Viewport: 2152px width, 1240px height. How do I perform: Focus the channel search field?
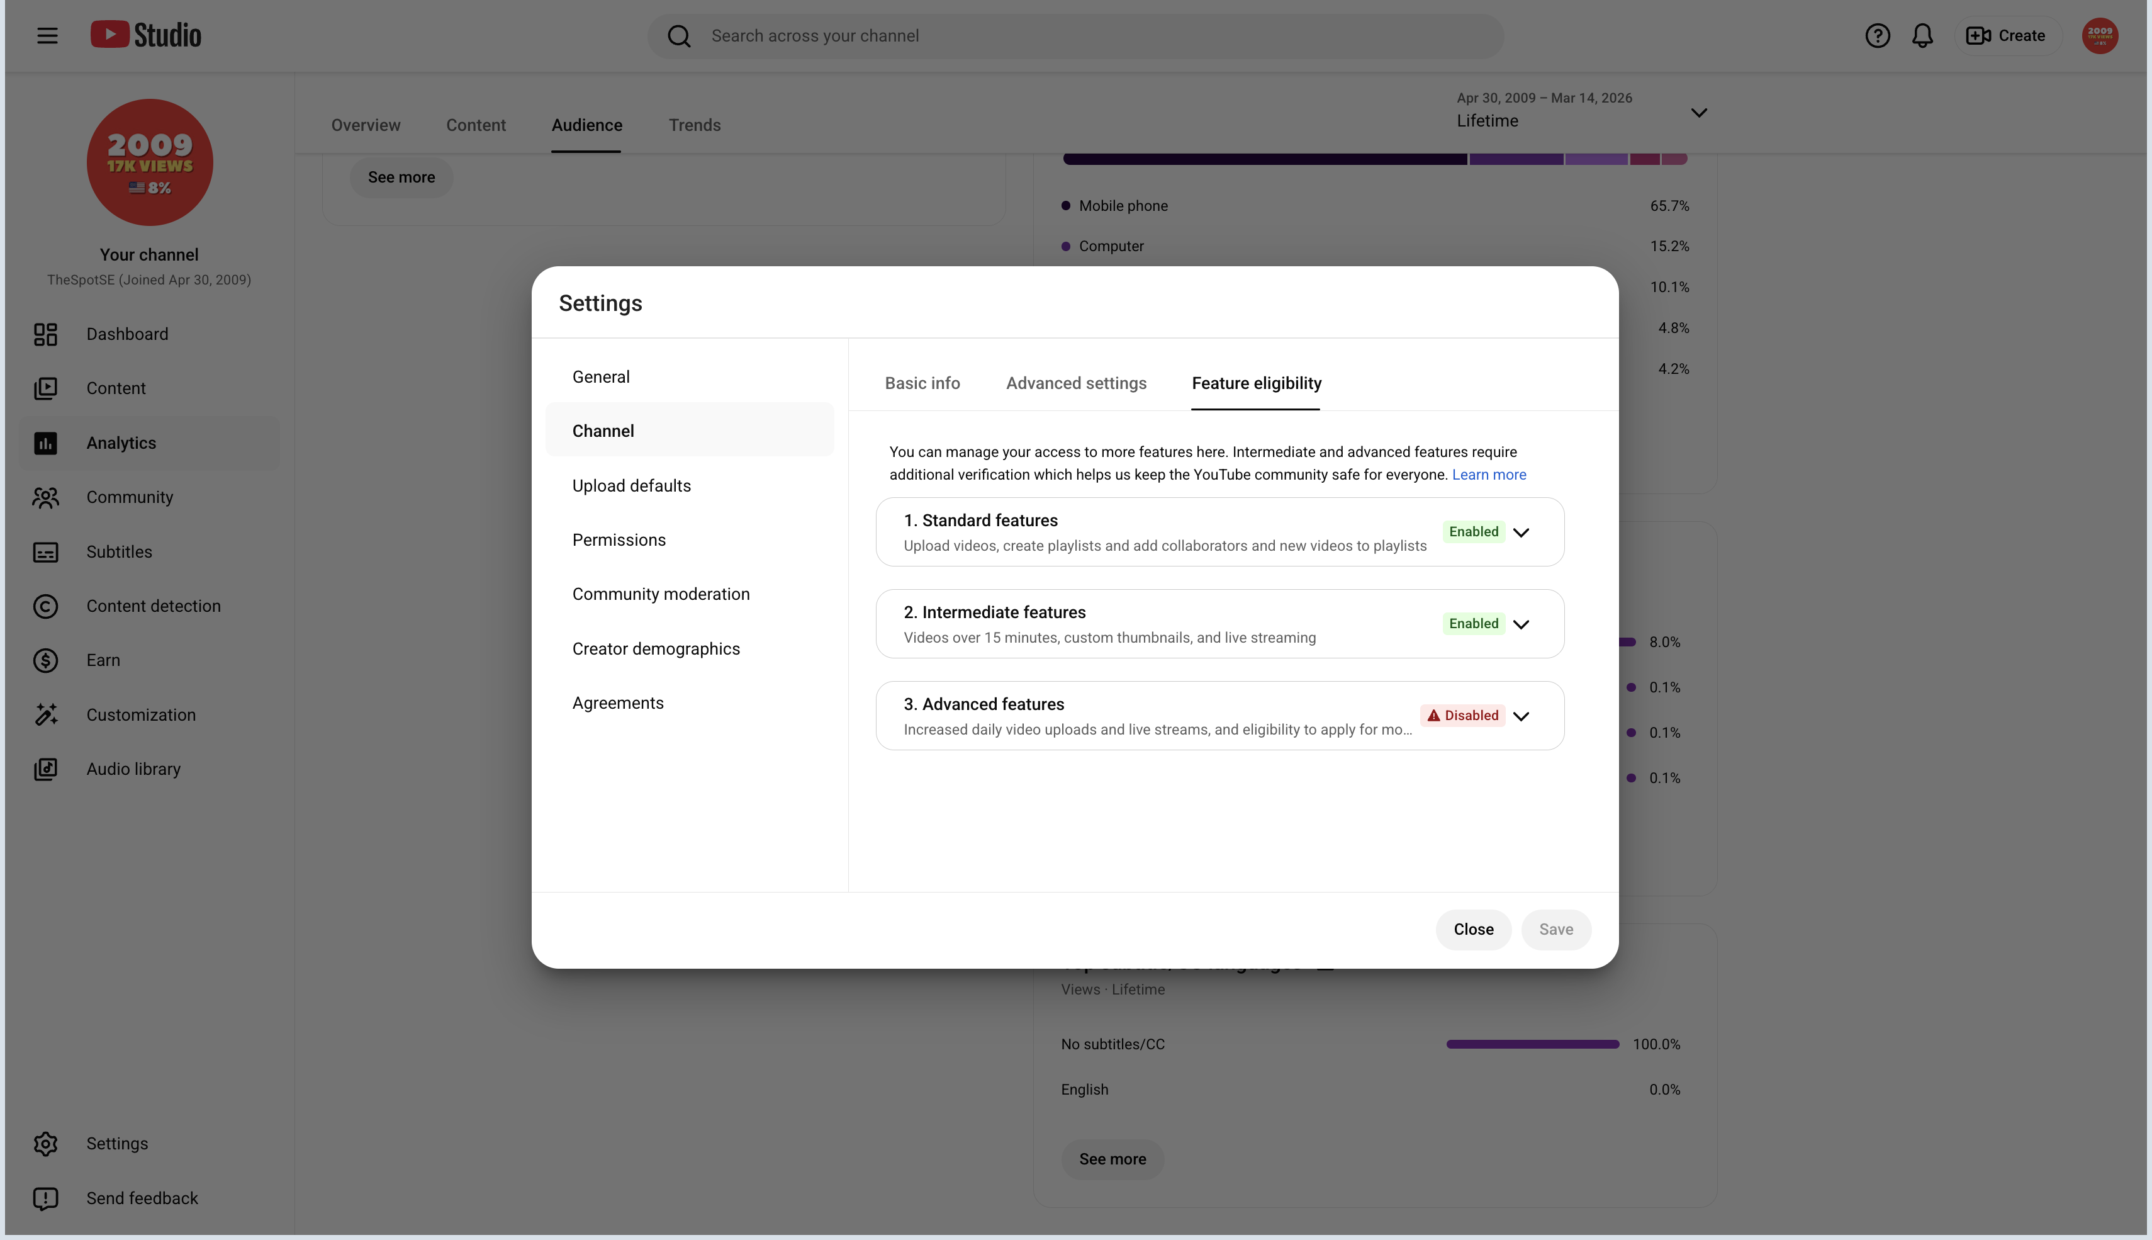[1075, 36]
